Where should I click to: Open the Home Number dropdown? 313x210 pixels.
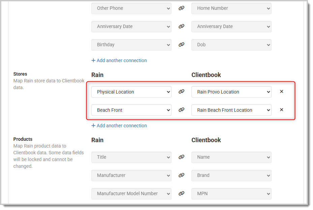(x=231, y=8)
